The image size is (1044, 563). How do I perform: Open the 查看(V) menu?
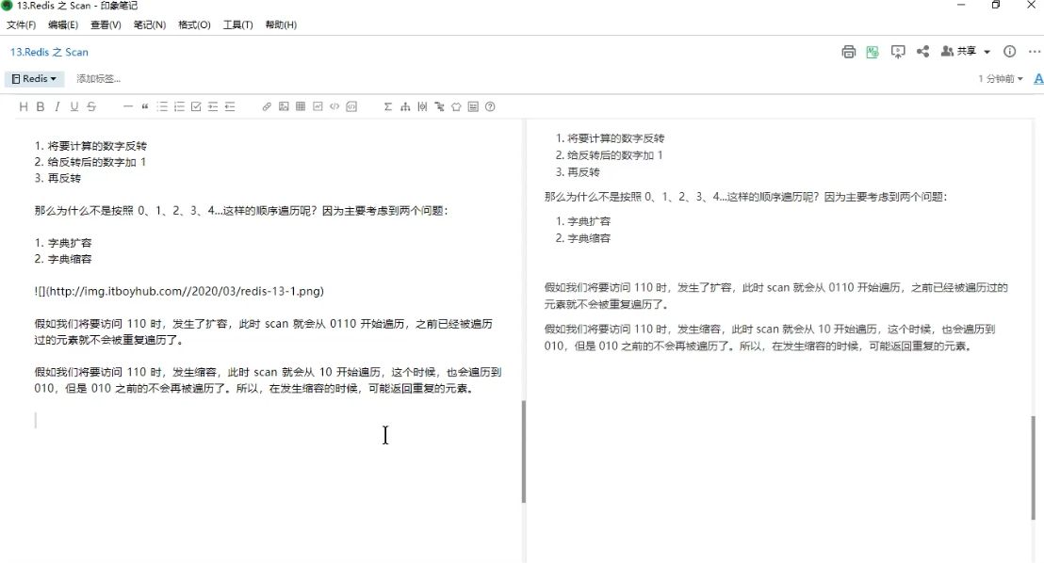[106, 24]
